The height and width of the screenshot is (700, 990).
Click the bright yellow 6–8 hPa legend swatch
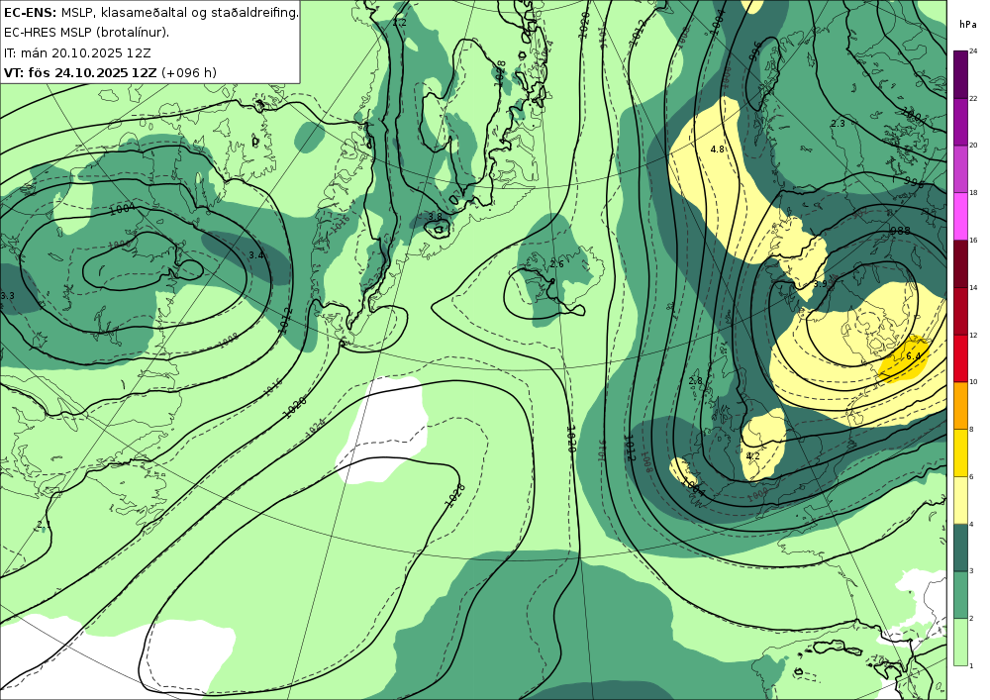[x=960, y=452]
